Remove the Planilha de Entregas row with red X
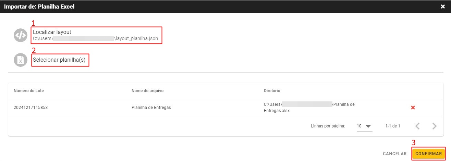 [413, 108]
